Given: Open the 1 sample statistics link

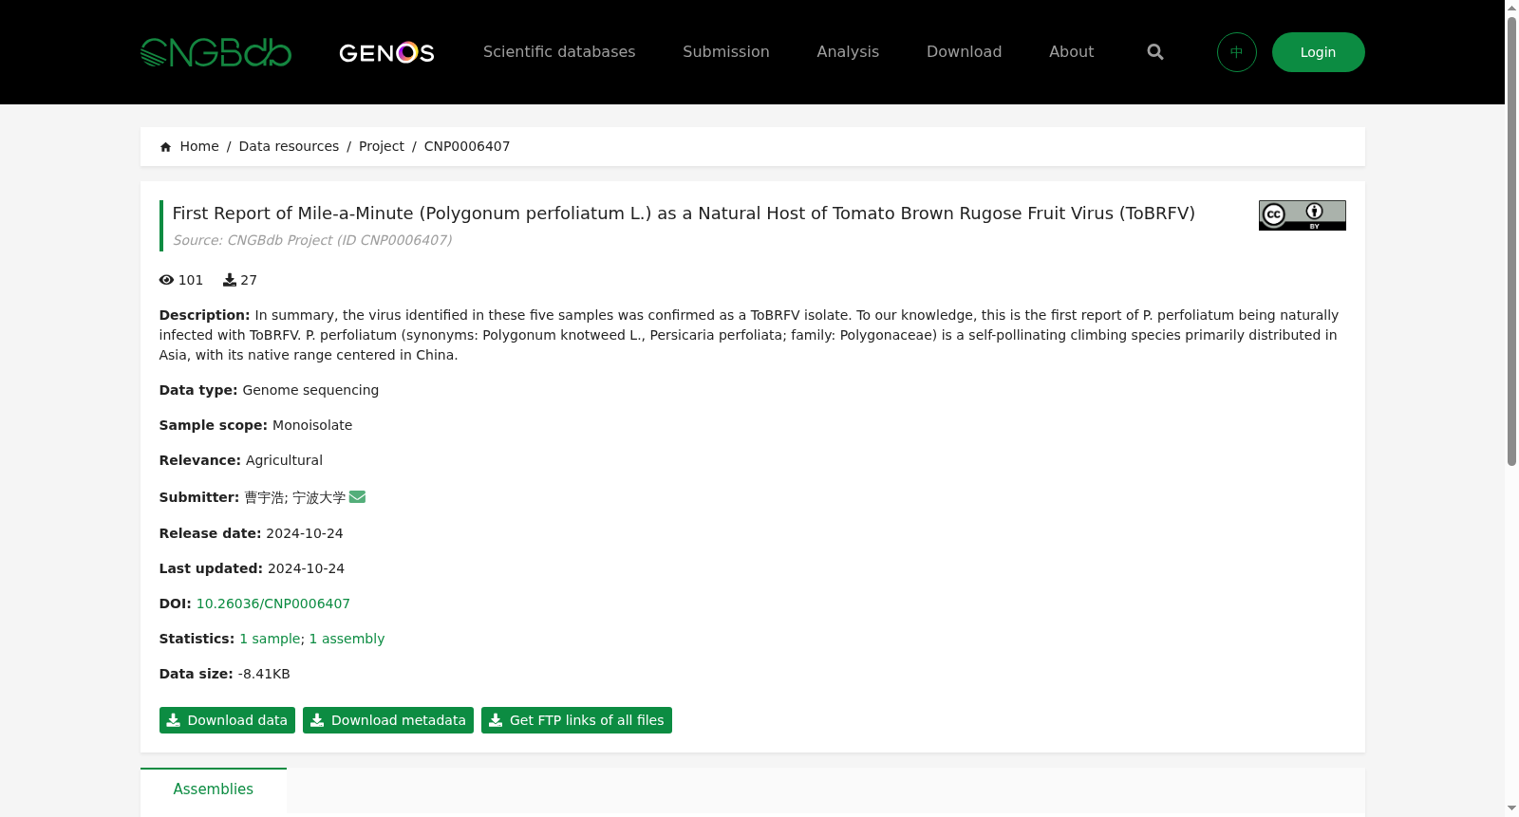Looking at the screenshot, I should pos(271,639).
